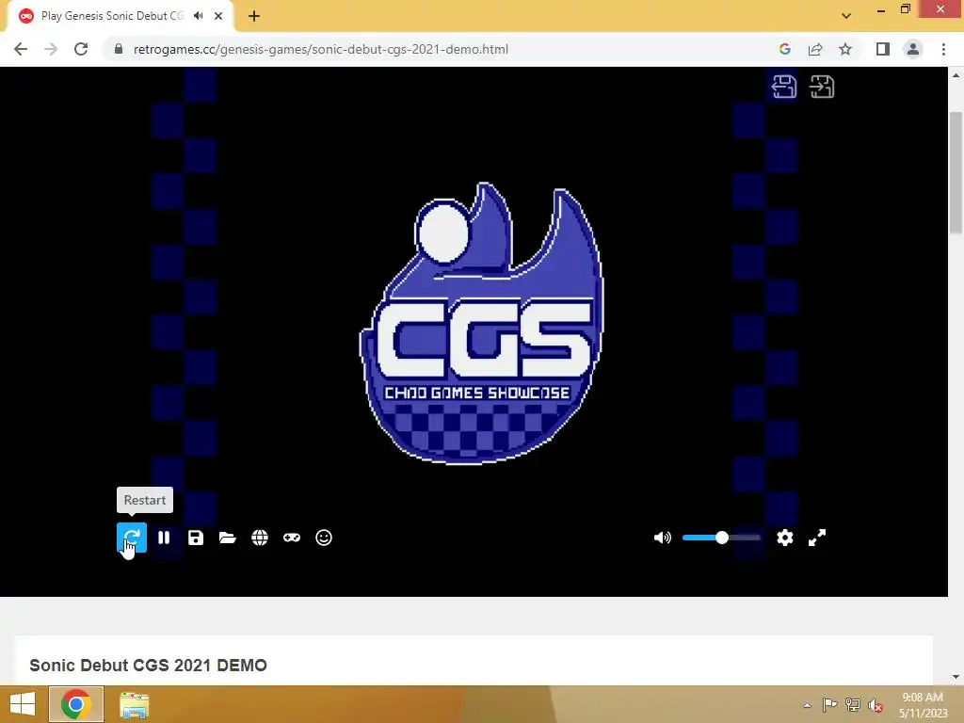
Task: Open File Explorer from taskbar
Action: tap(134, 704)
